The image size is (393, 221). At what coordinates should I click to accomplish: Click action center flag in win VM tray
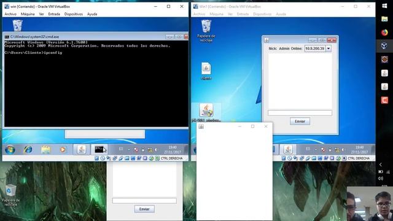point(136,150)
